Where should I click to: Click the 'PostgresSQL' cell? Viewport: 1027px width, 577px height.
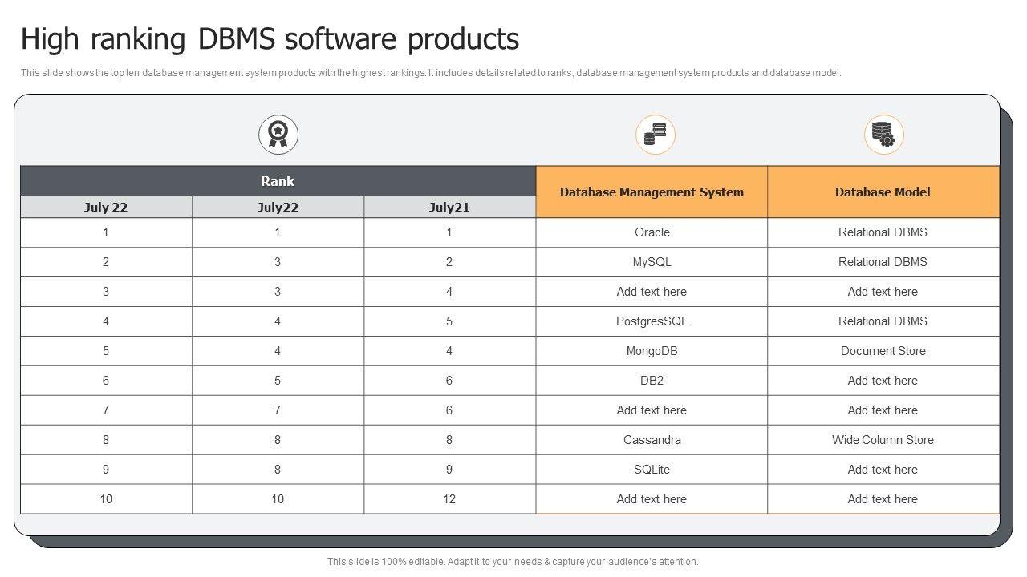652,321
